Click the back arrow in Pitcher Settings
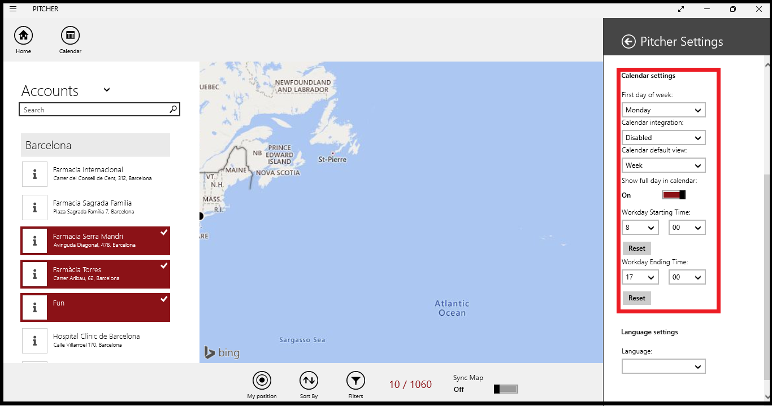 pyautogui.click(x=629, y=41)
